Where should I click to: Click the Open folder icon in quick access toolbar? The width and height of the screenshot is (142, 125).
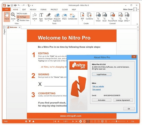(x=8, y=5)
